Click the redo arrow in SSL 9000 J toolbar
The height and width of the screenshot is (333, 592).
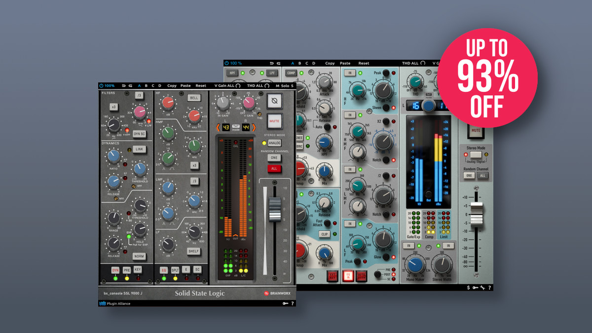coord(130,86)
